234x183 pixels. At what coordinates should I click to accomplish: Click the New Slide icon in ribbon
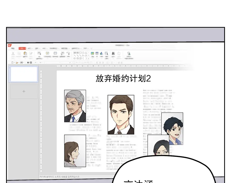39,53
